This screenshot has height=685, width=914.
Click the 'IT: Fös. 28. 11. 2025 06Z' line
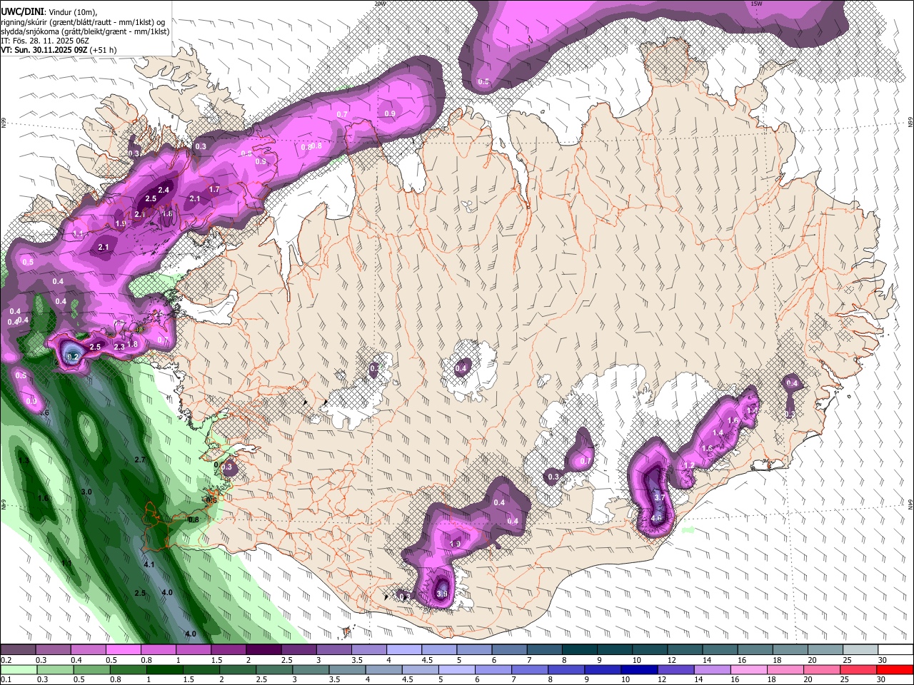click(45, 41)
